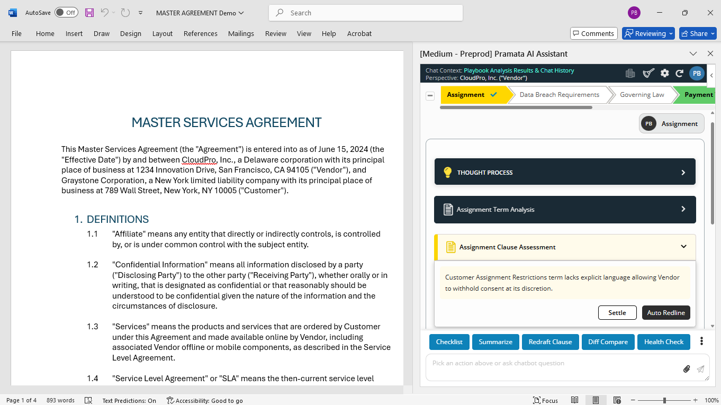
Task: Open the Reviewing mode dropdown
Action: point(648,33)
